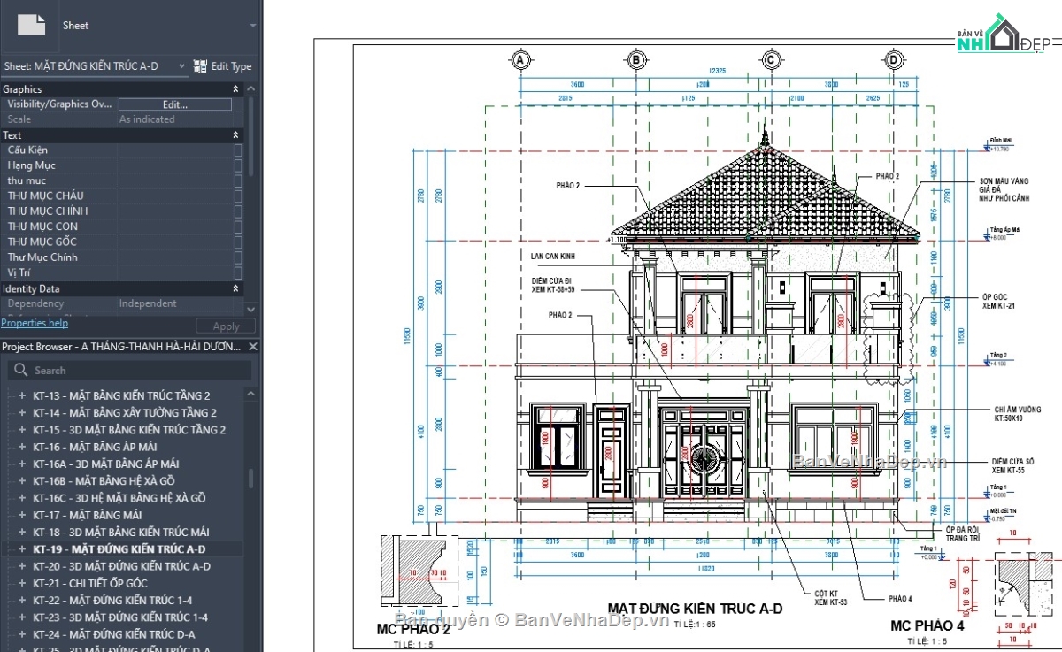The image size is (1062, 652).
Task: Open Edit Type properties dialog
Action: [222, 66]
